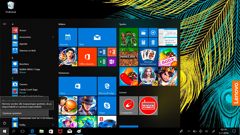
Task: Open taskbar search magnifier
Action: tap(14, 131)
